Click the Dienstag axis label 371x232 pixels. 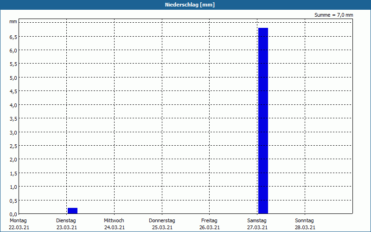(66, 221)
